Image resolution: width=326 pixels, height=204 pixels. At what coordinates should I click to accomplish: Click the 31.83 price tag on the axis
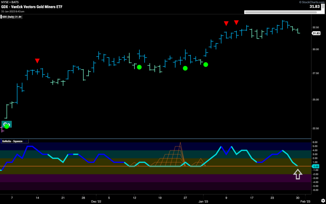(x=316, y=33)
